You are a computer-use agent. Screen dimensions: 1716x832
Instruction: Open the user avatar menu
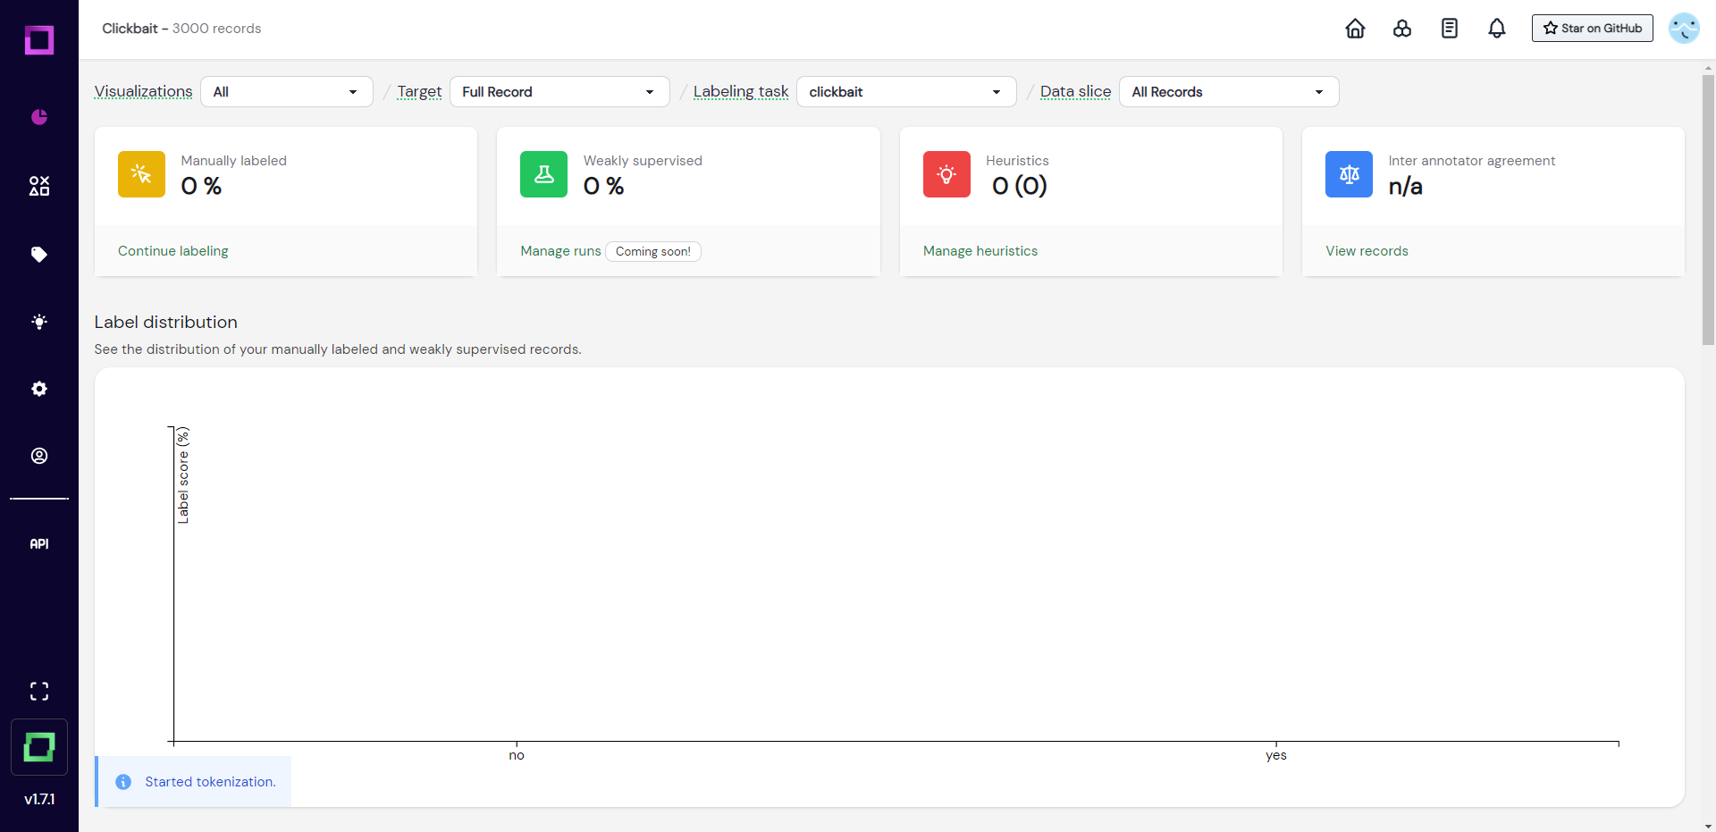1684,29
